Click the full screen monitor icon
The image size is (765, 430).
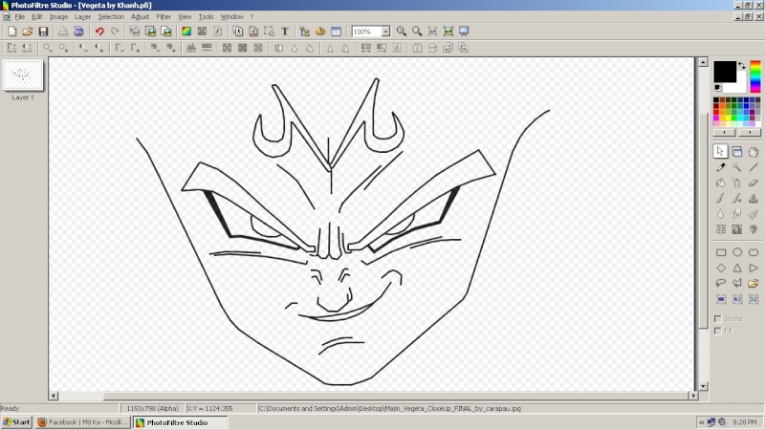point(464,32)
